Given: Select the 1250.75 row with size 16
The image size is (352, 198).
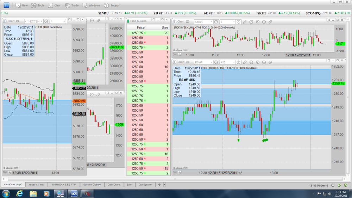Looking at the screenshot, I should click(x=148, y=154).
